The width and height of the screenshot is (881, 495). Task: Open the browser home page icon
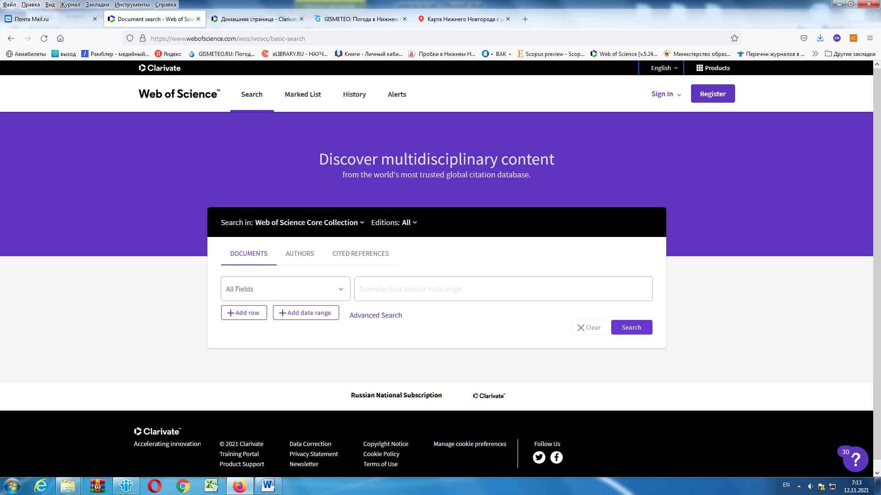point(60,38)
